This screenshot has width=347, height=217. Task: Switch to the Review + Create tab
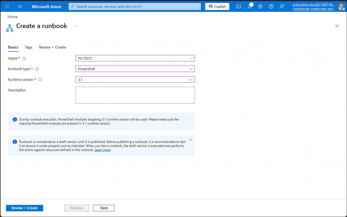click(x=52, y=47)
